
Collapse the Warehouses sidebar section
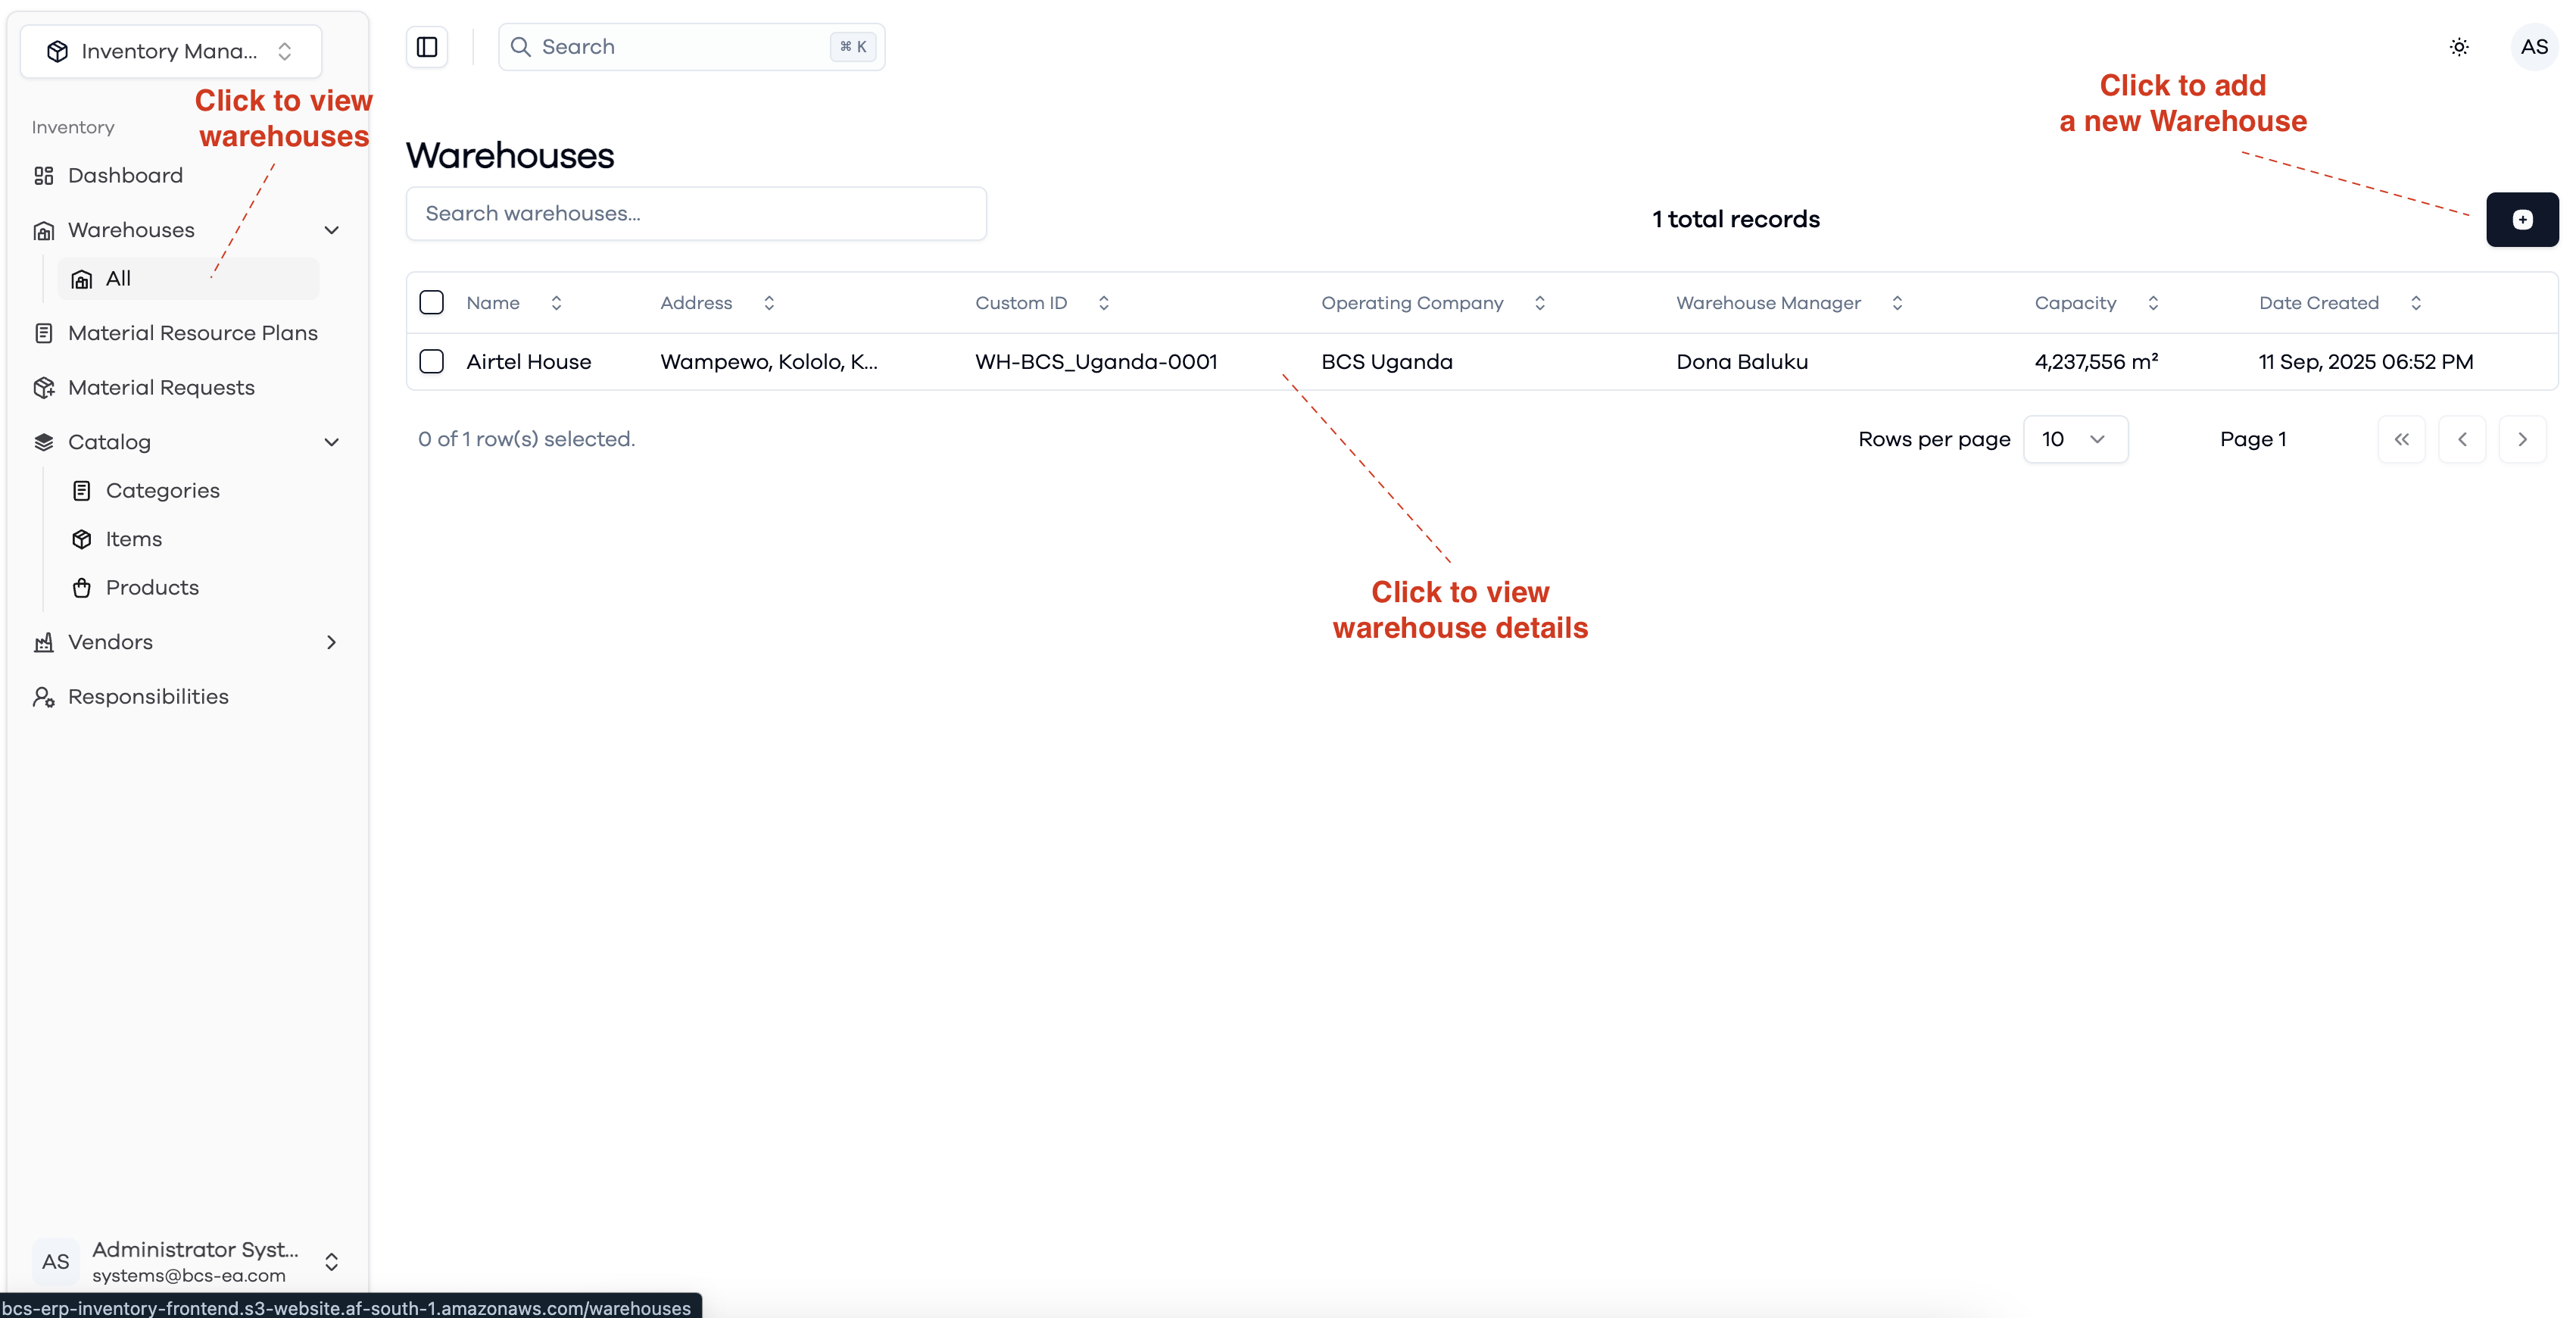[x=331, y=230]
